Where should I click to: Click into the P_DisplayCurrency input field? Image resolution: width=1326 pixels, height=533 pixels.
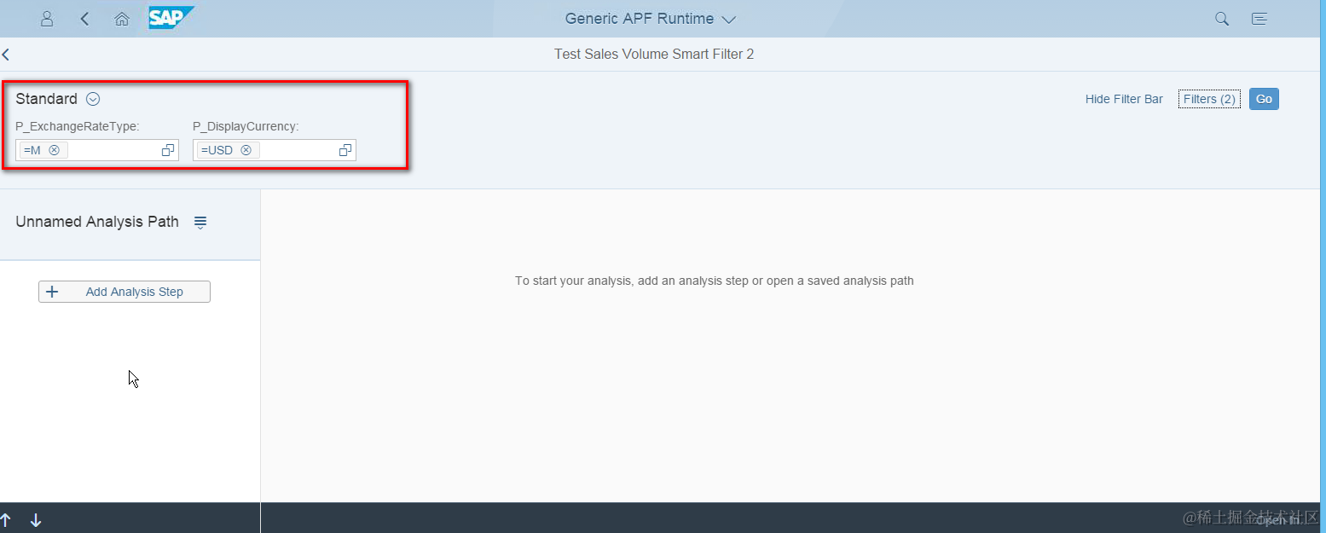click(x=275, y=150)
